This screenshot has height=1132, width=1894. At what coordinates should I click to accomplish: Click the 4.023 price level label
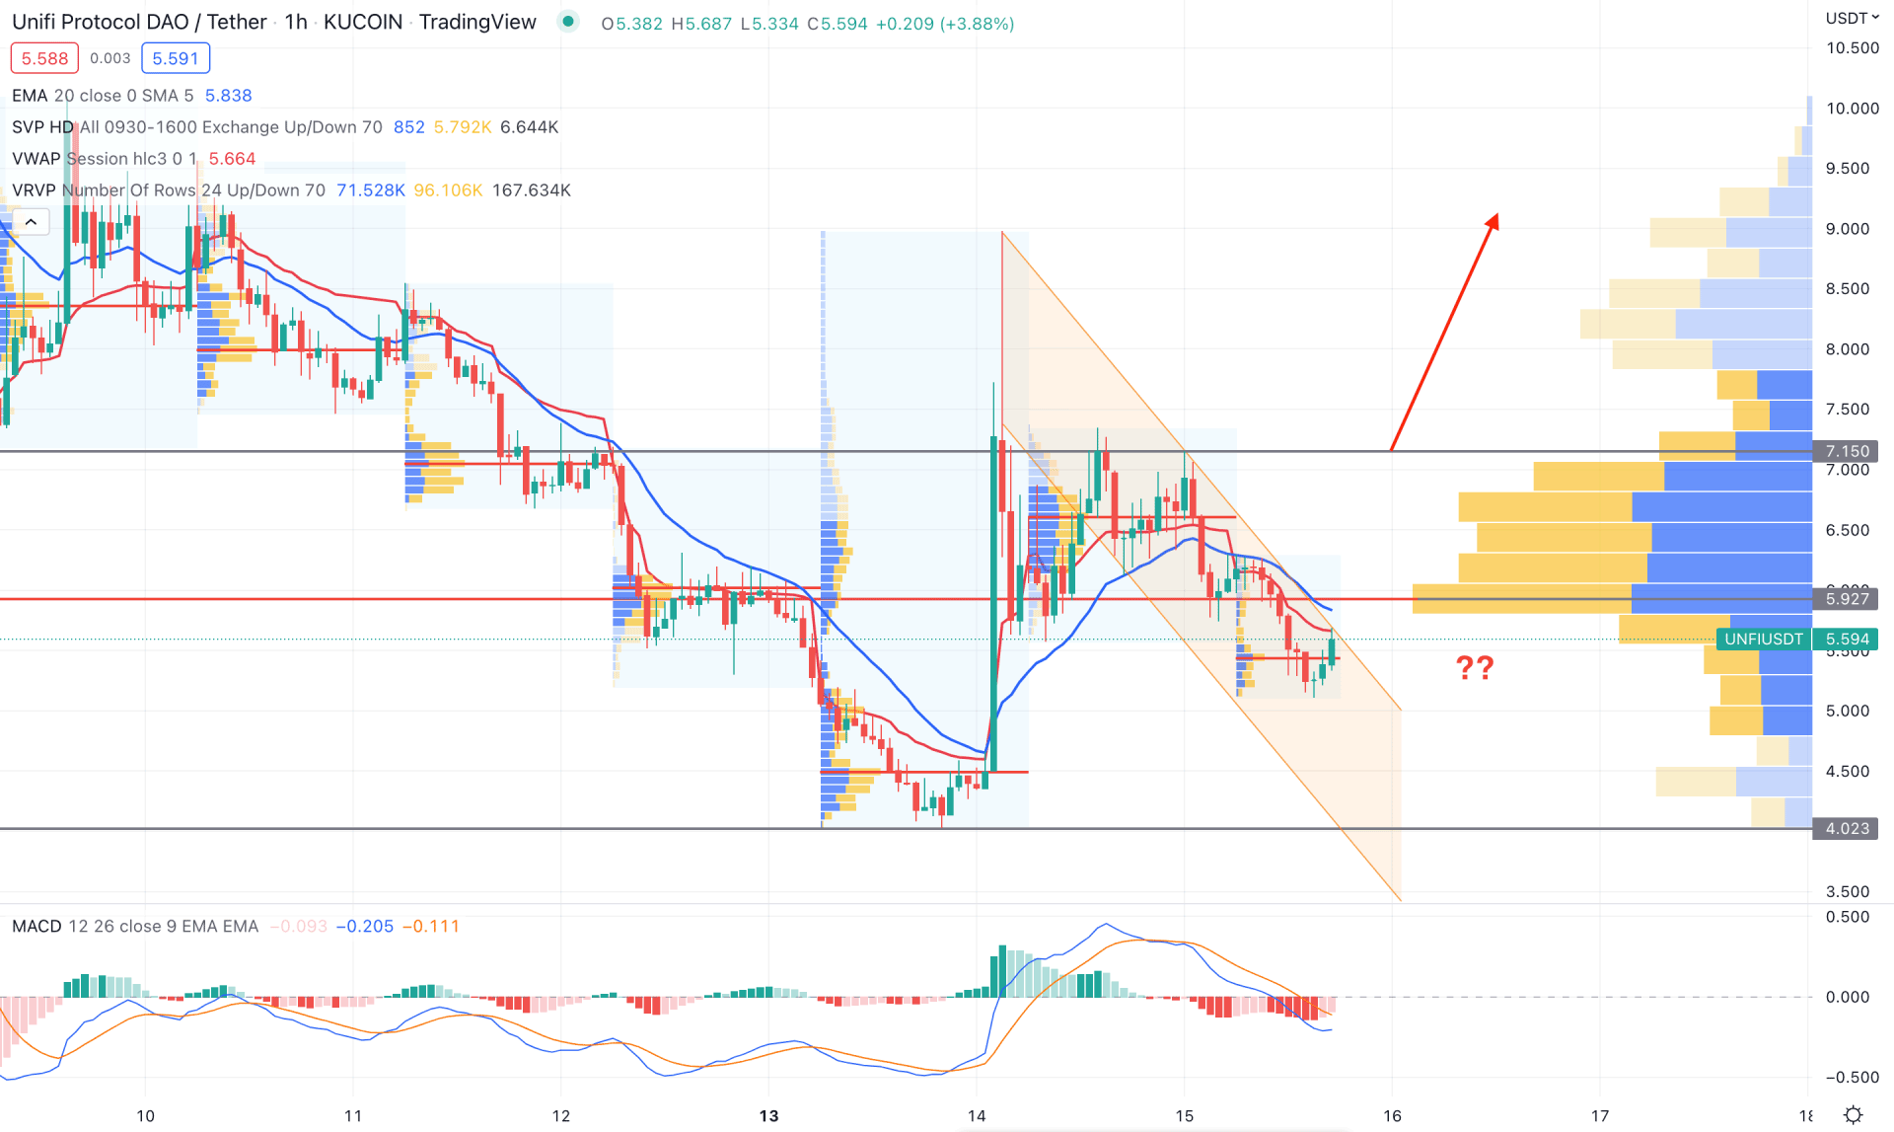pos(1847,828)
